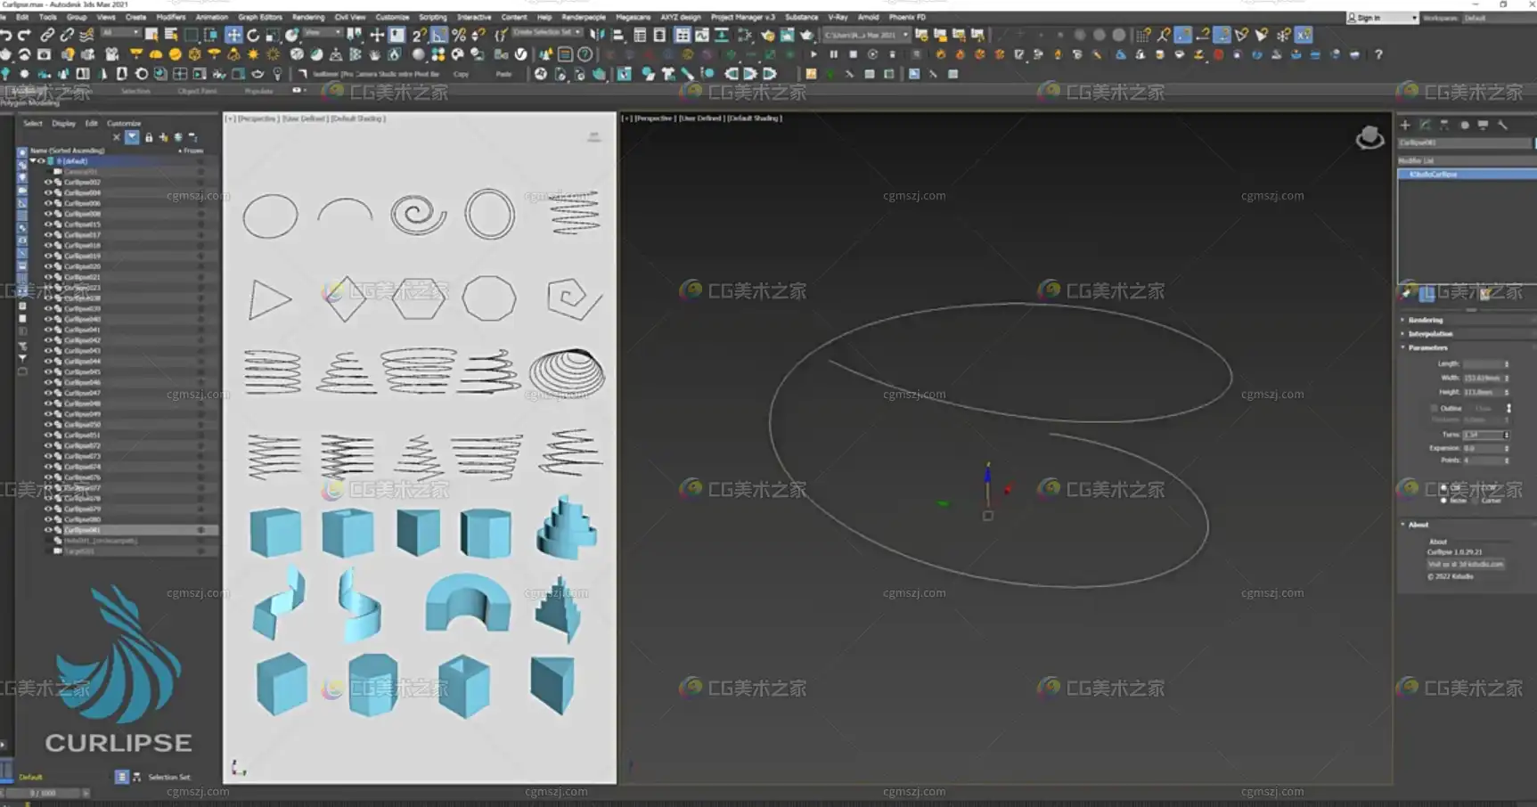
Task: Click the play button in simulation toolbar
Action: coord(813,54)
